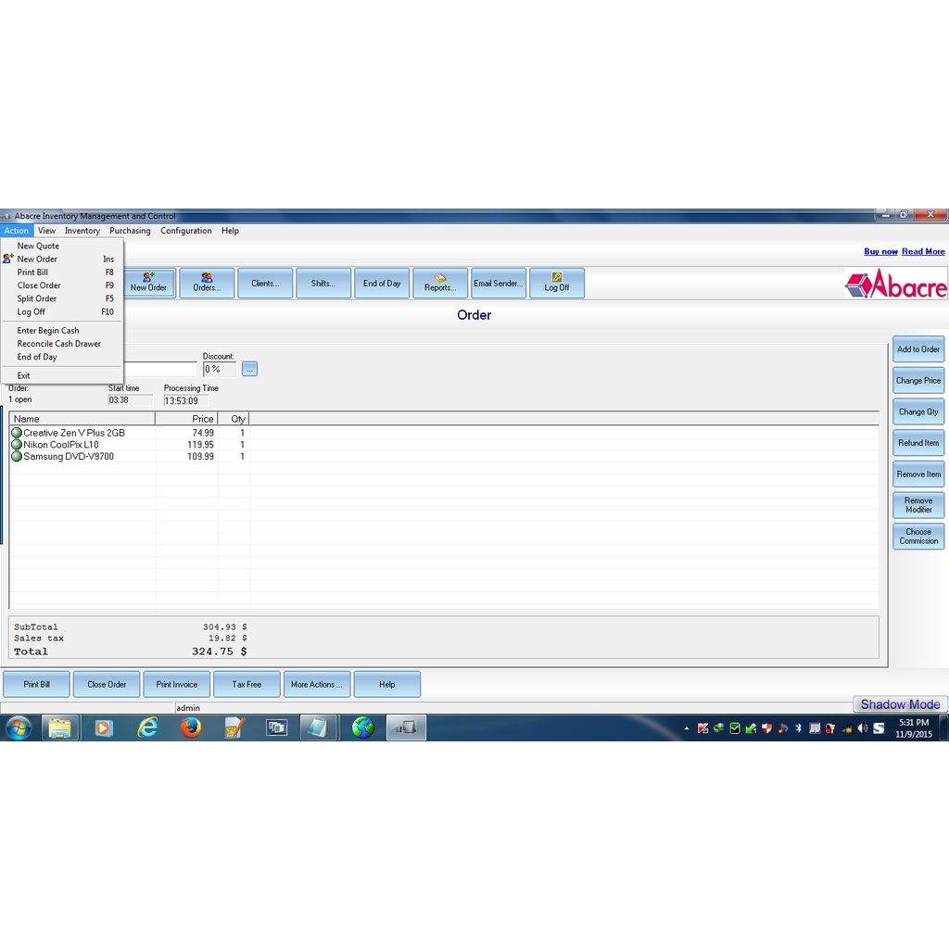The image size is (949, 949).
Task: Click the Change Qty button
Action: [x=918, y=411]
